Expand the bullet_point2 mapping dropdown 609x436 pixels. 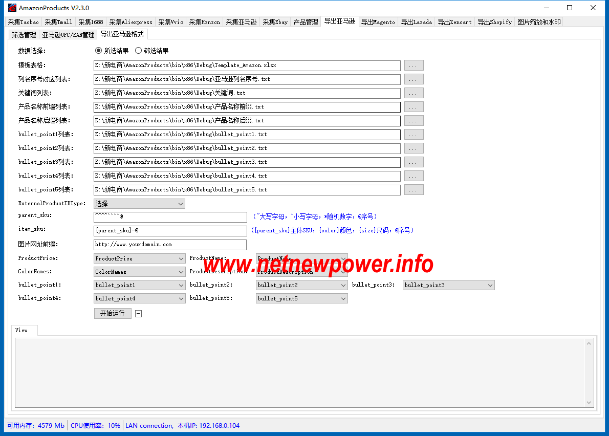(302, 285)
